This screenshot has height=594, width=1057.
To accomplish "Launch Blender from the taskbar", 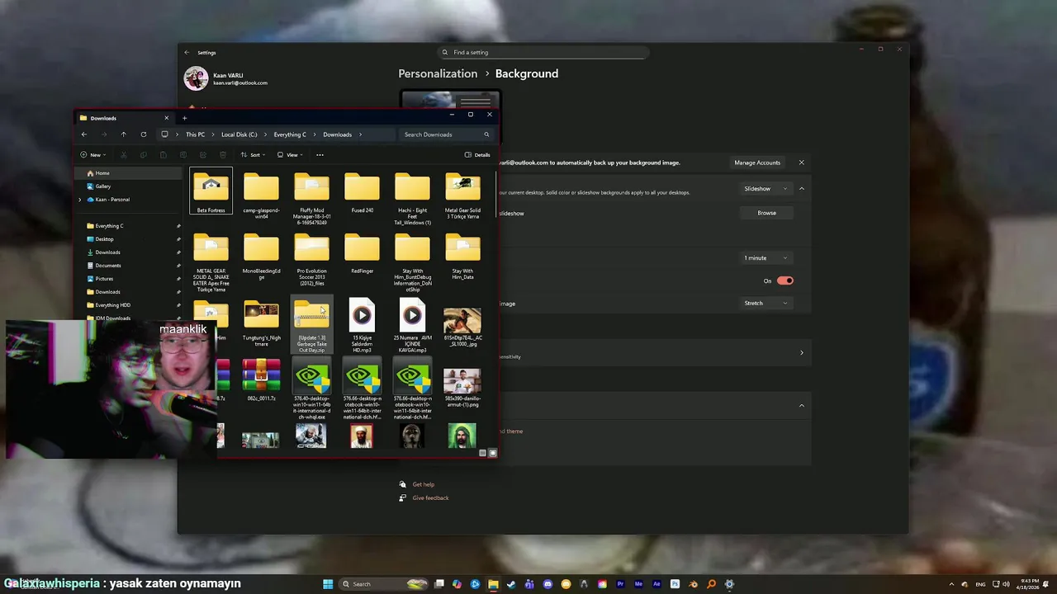I will (693, 584).
